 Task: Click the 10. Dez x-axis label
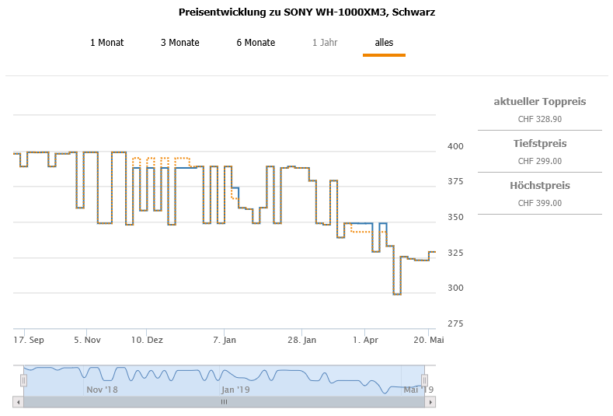click(x=147, y=340)
